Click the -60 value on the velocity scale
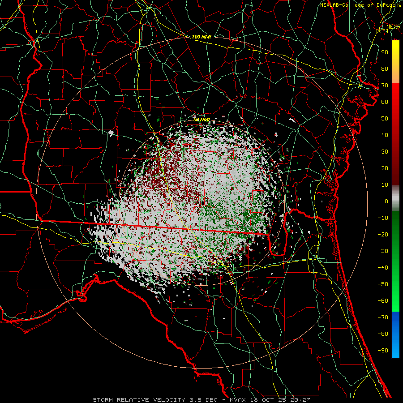 [383, 301]
